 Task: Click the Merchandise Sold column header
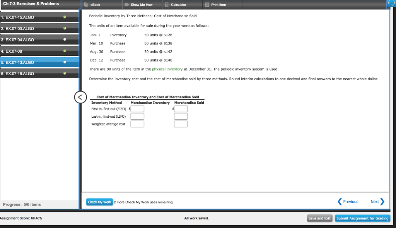point(189,103)
